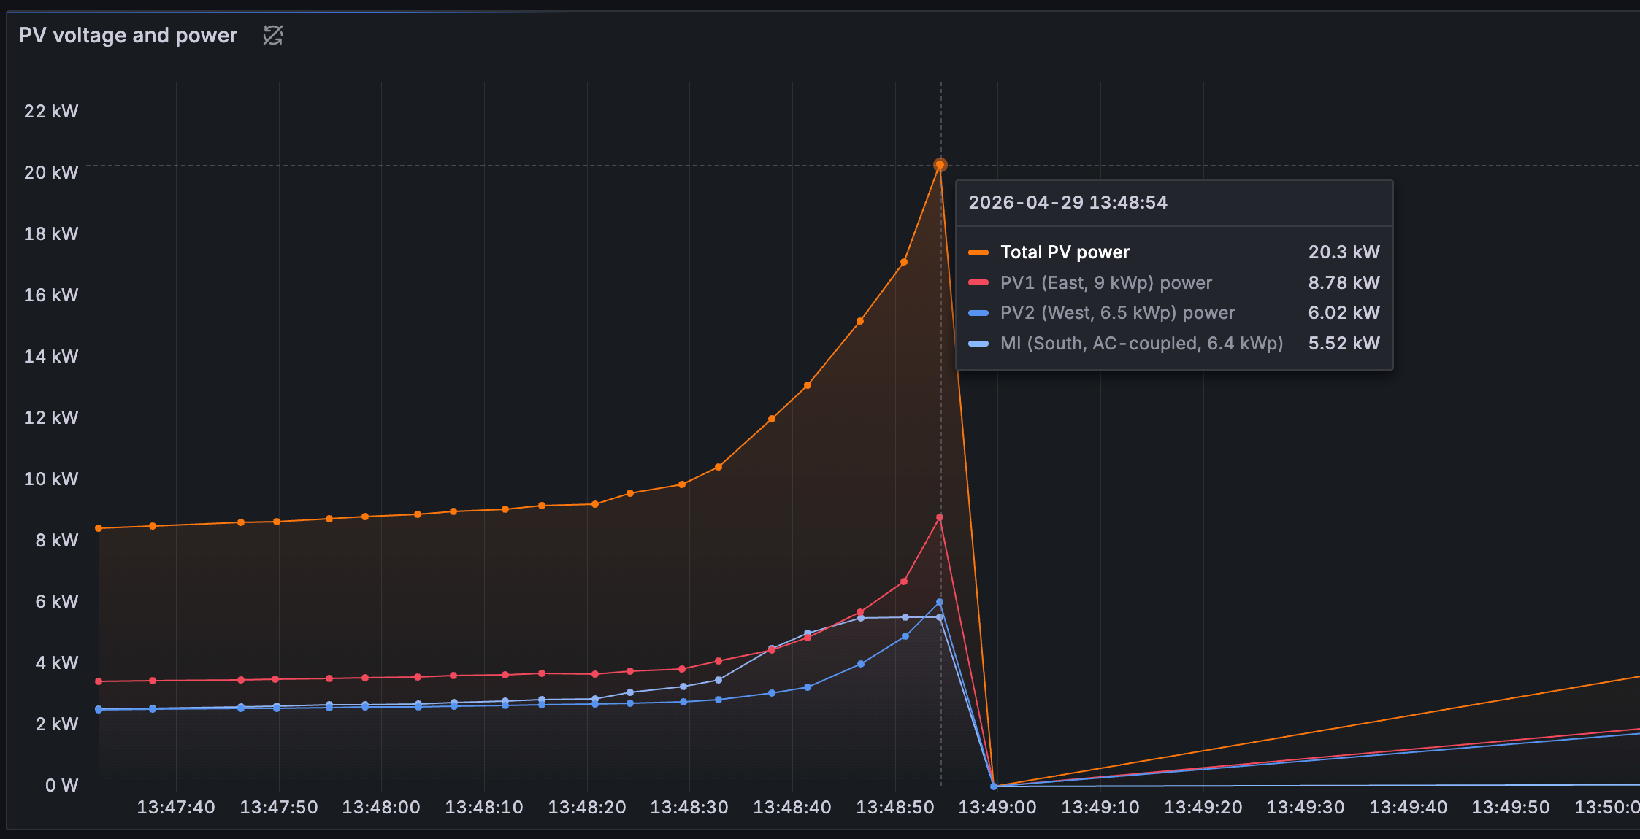Viewport: 1640px width, 839px height.
Task: Open the PV voltage and power panel title
Action: pos(128,35)
